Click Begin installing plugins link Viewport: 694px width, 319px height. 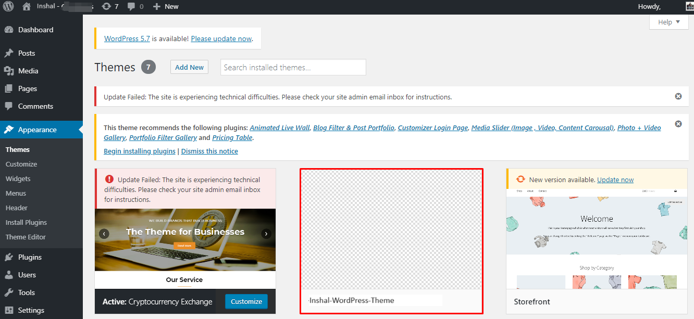pyautogui.click(x=140, y=151)
